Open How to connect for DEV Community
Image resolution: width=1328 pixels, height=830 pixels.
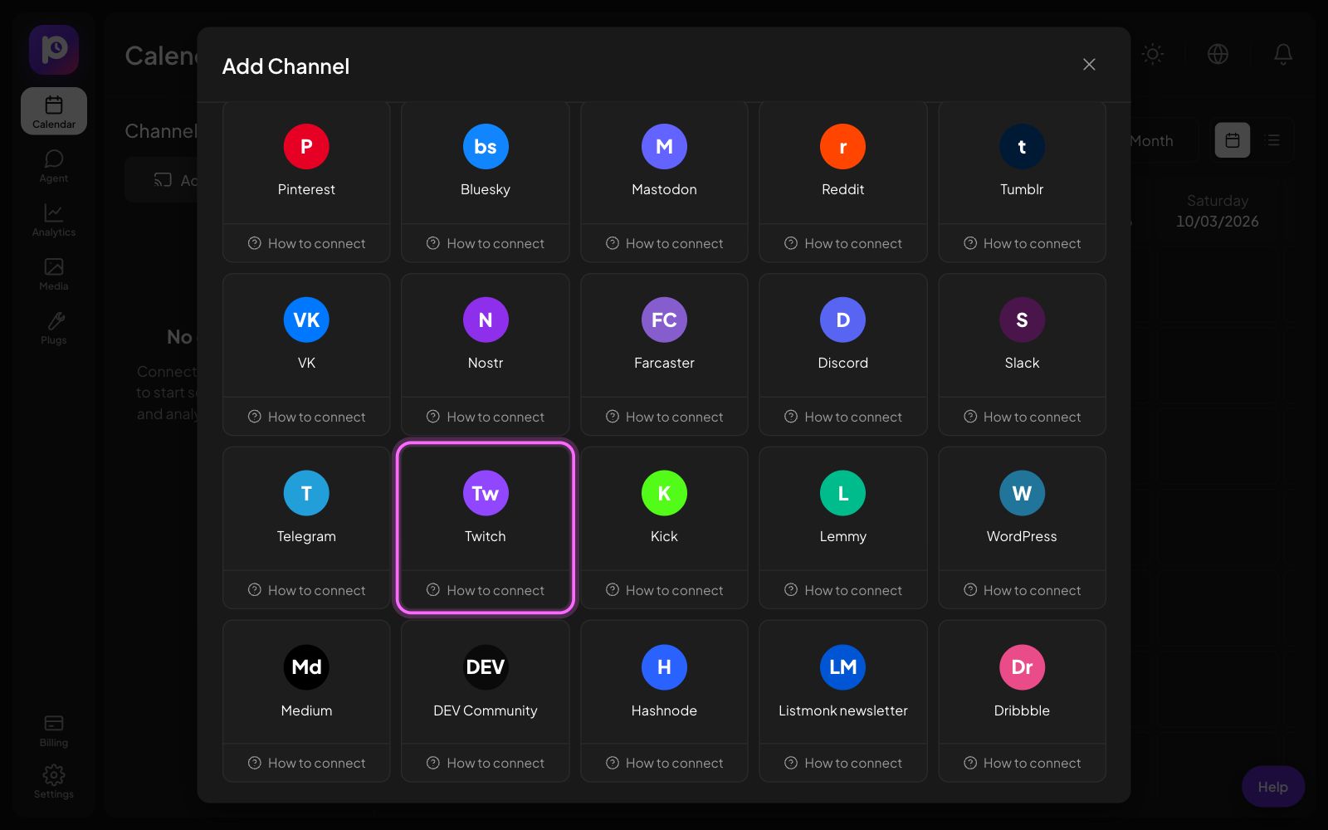click(486, 763)
